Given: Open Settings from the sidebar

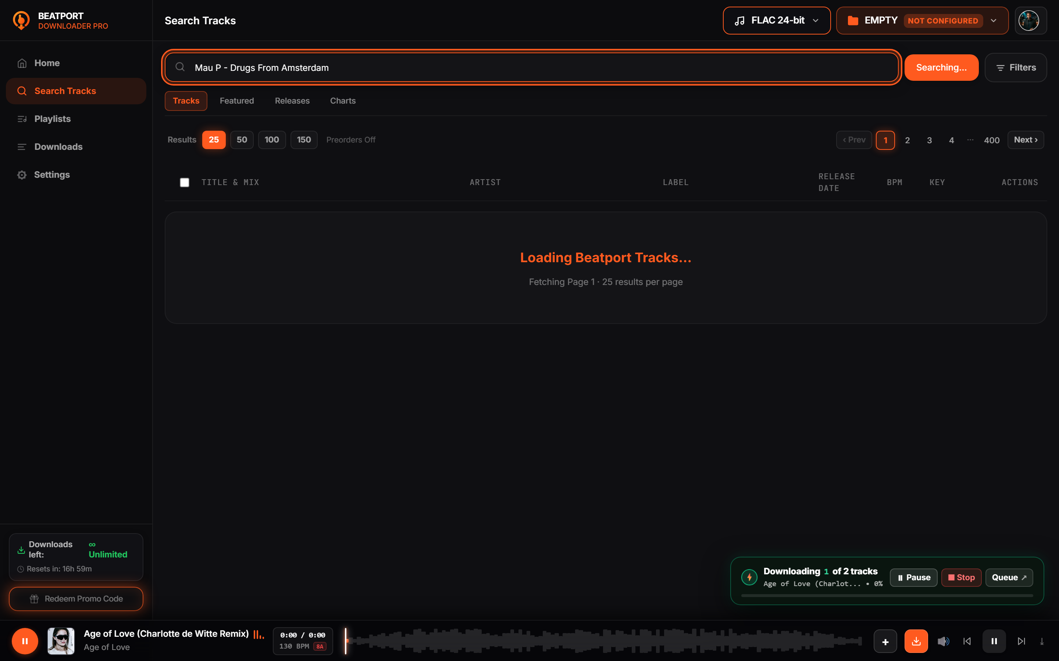Looking at the screenshot, I should point(76,174).
